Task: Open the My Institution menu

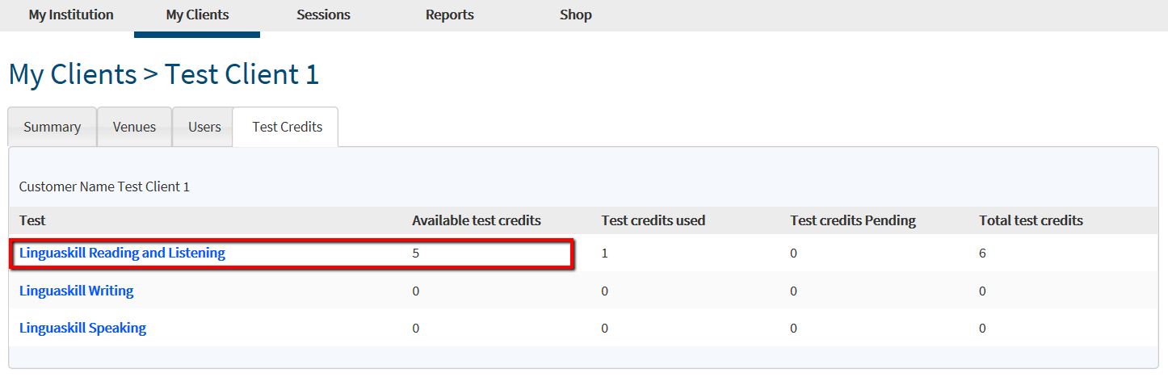Action: (71, 15)
